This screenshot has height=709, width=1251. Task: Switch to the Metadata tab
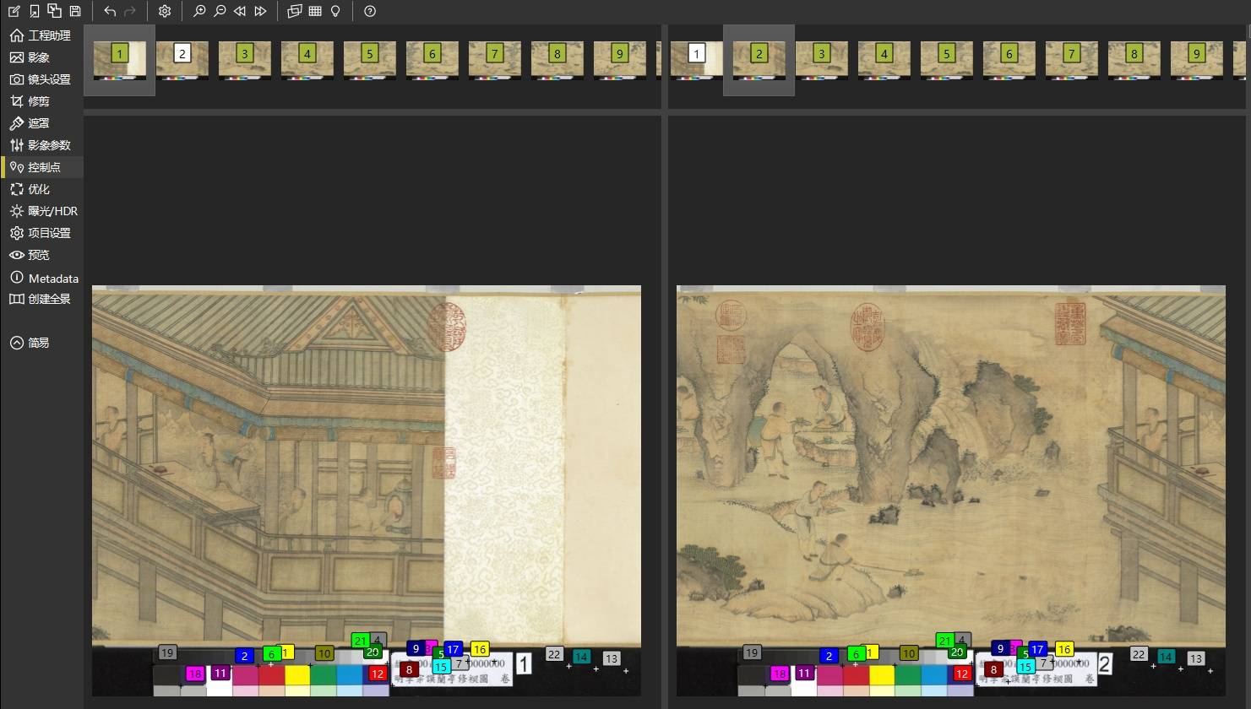(x=52, y=278)
